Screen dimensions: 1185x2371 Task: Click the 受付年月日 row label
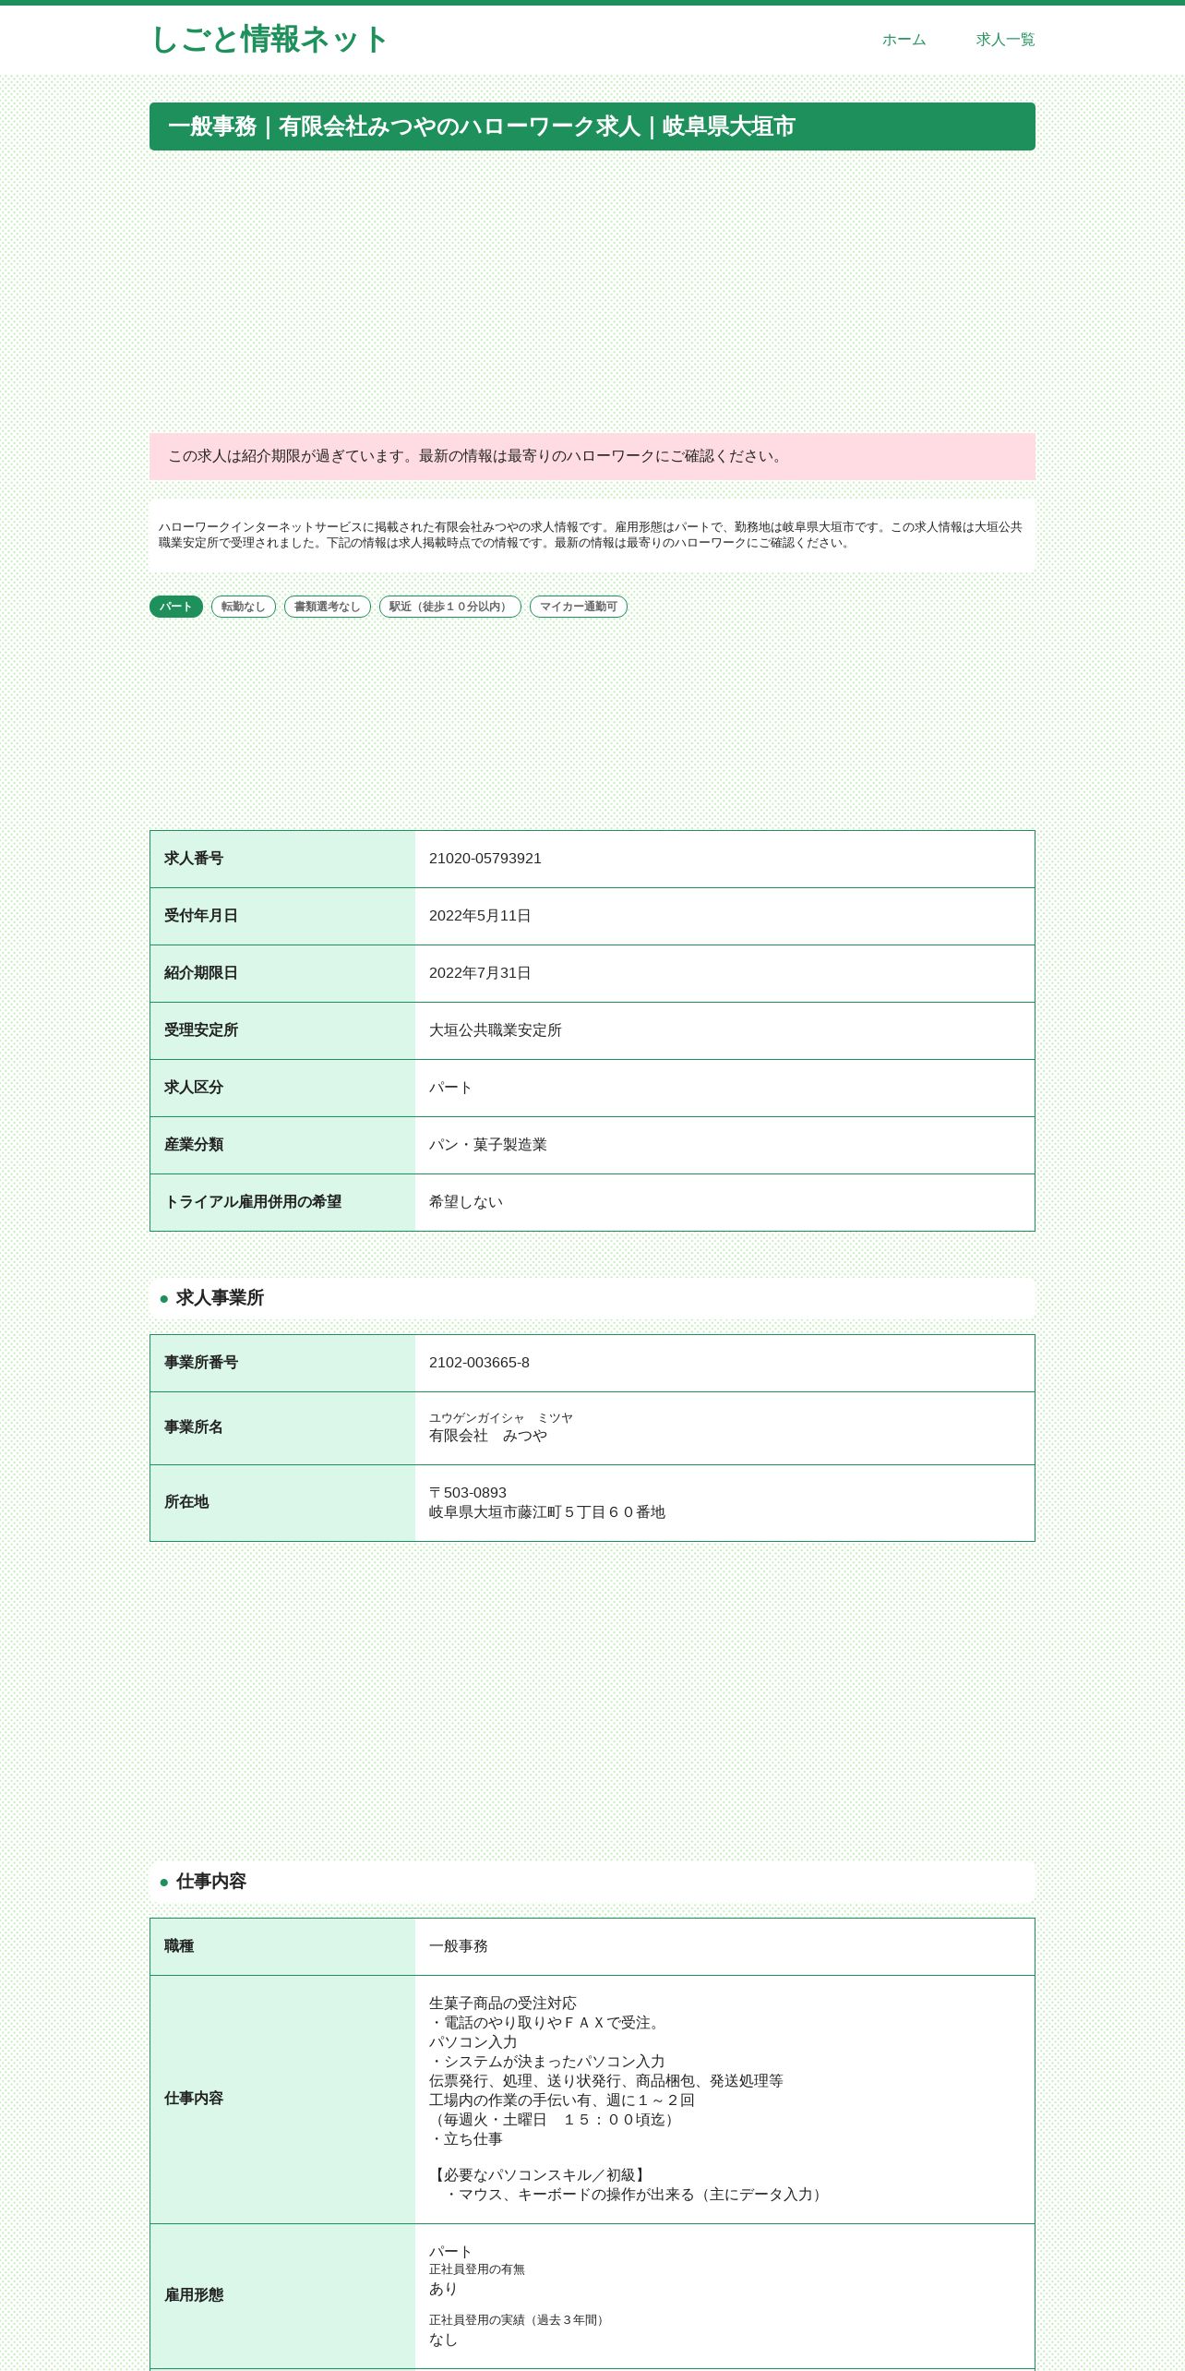201,916
